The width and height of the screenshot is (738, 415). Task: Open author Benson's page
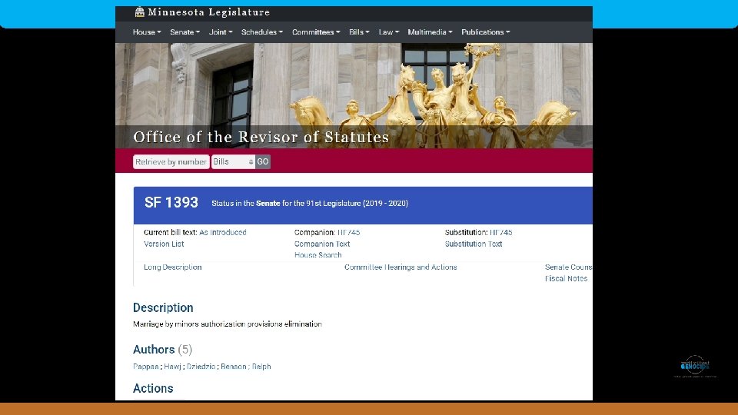coord(234,367)
